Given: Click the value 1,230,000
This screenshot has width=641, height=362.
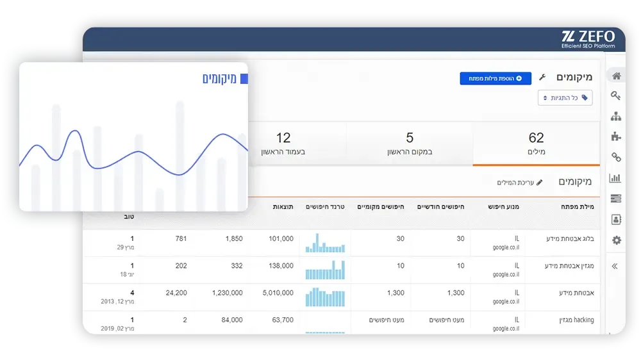Looking at the screenshot, I should tap(228, 293).
